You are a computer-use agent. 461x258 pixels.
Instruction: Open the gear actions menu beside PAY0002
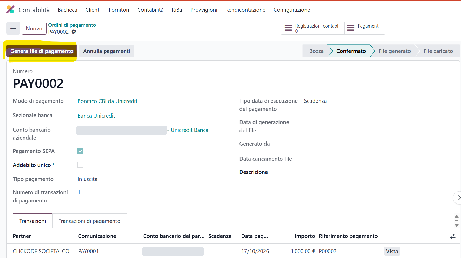click(x=74, y=32)
